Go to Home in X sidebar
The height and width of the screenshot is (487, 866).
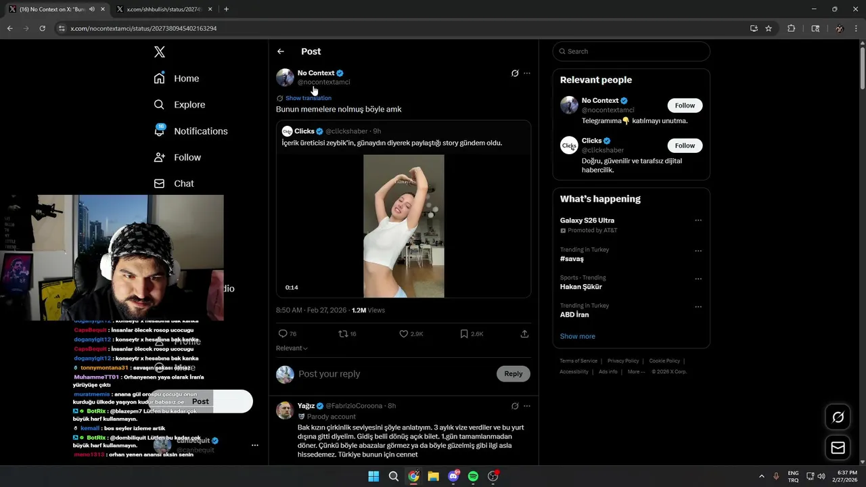(x=177, y=78)
